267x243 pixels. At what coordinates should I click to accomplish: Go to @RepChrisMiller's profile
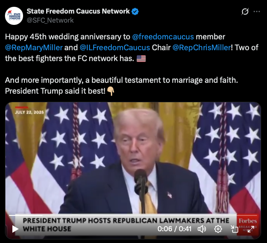pyautogui.click(x=202, y=48)
